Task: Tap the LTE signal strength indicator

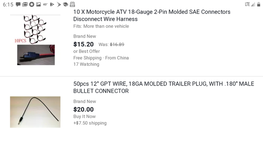Action: [250, 4]
